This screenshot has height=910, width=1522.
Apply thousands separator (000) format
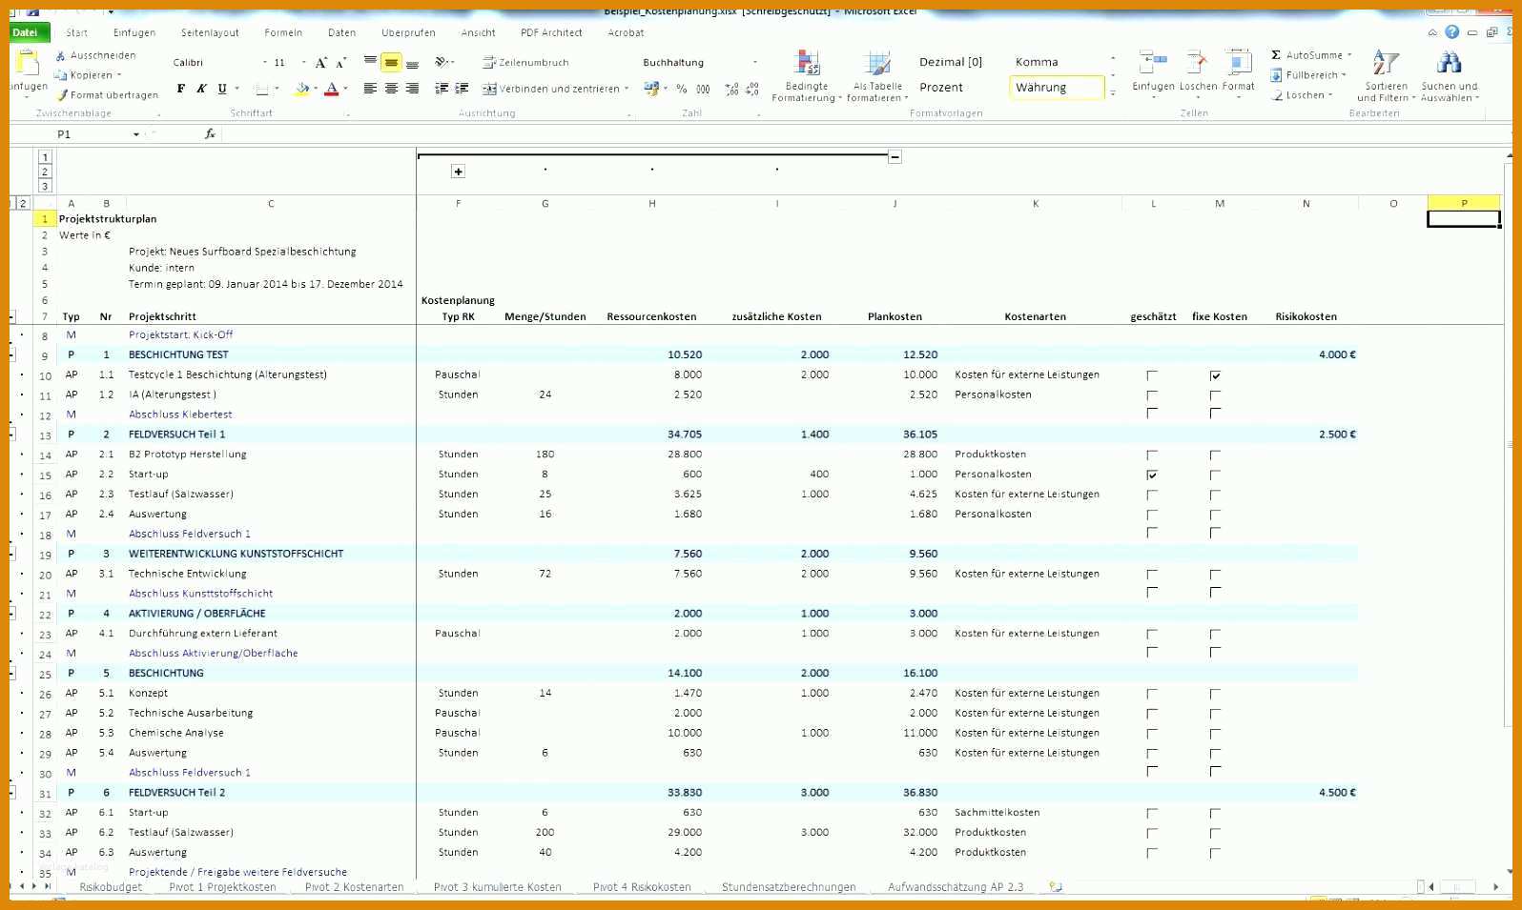(703, 89)
